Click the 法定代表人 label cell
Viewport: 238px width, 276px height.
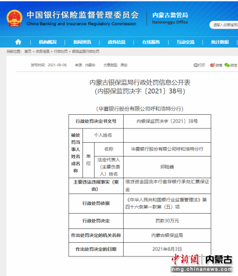pos(109,167)
